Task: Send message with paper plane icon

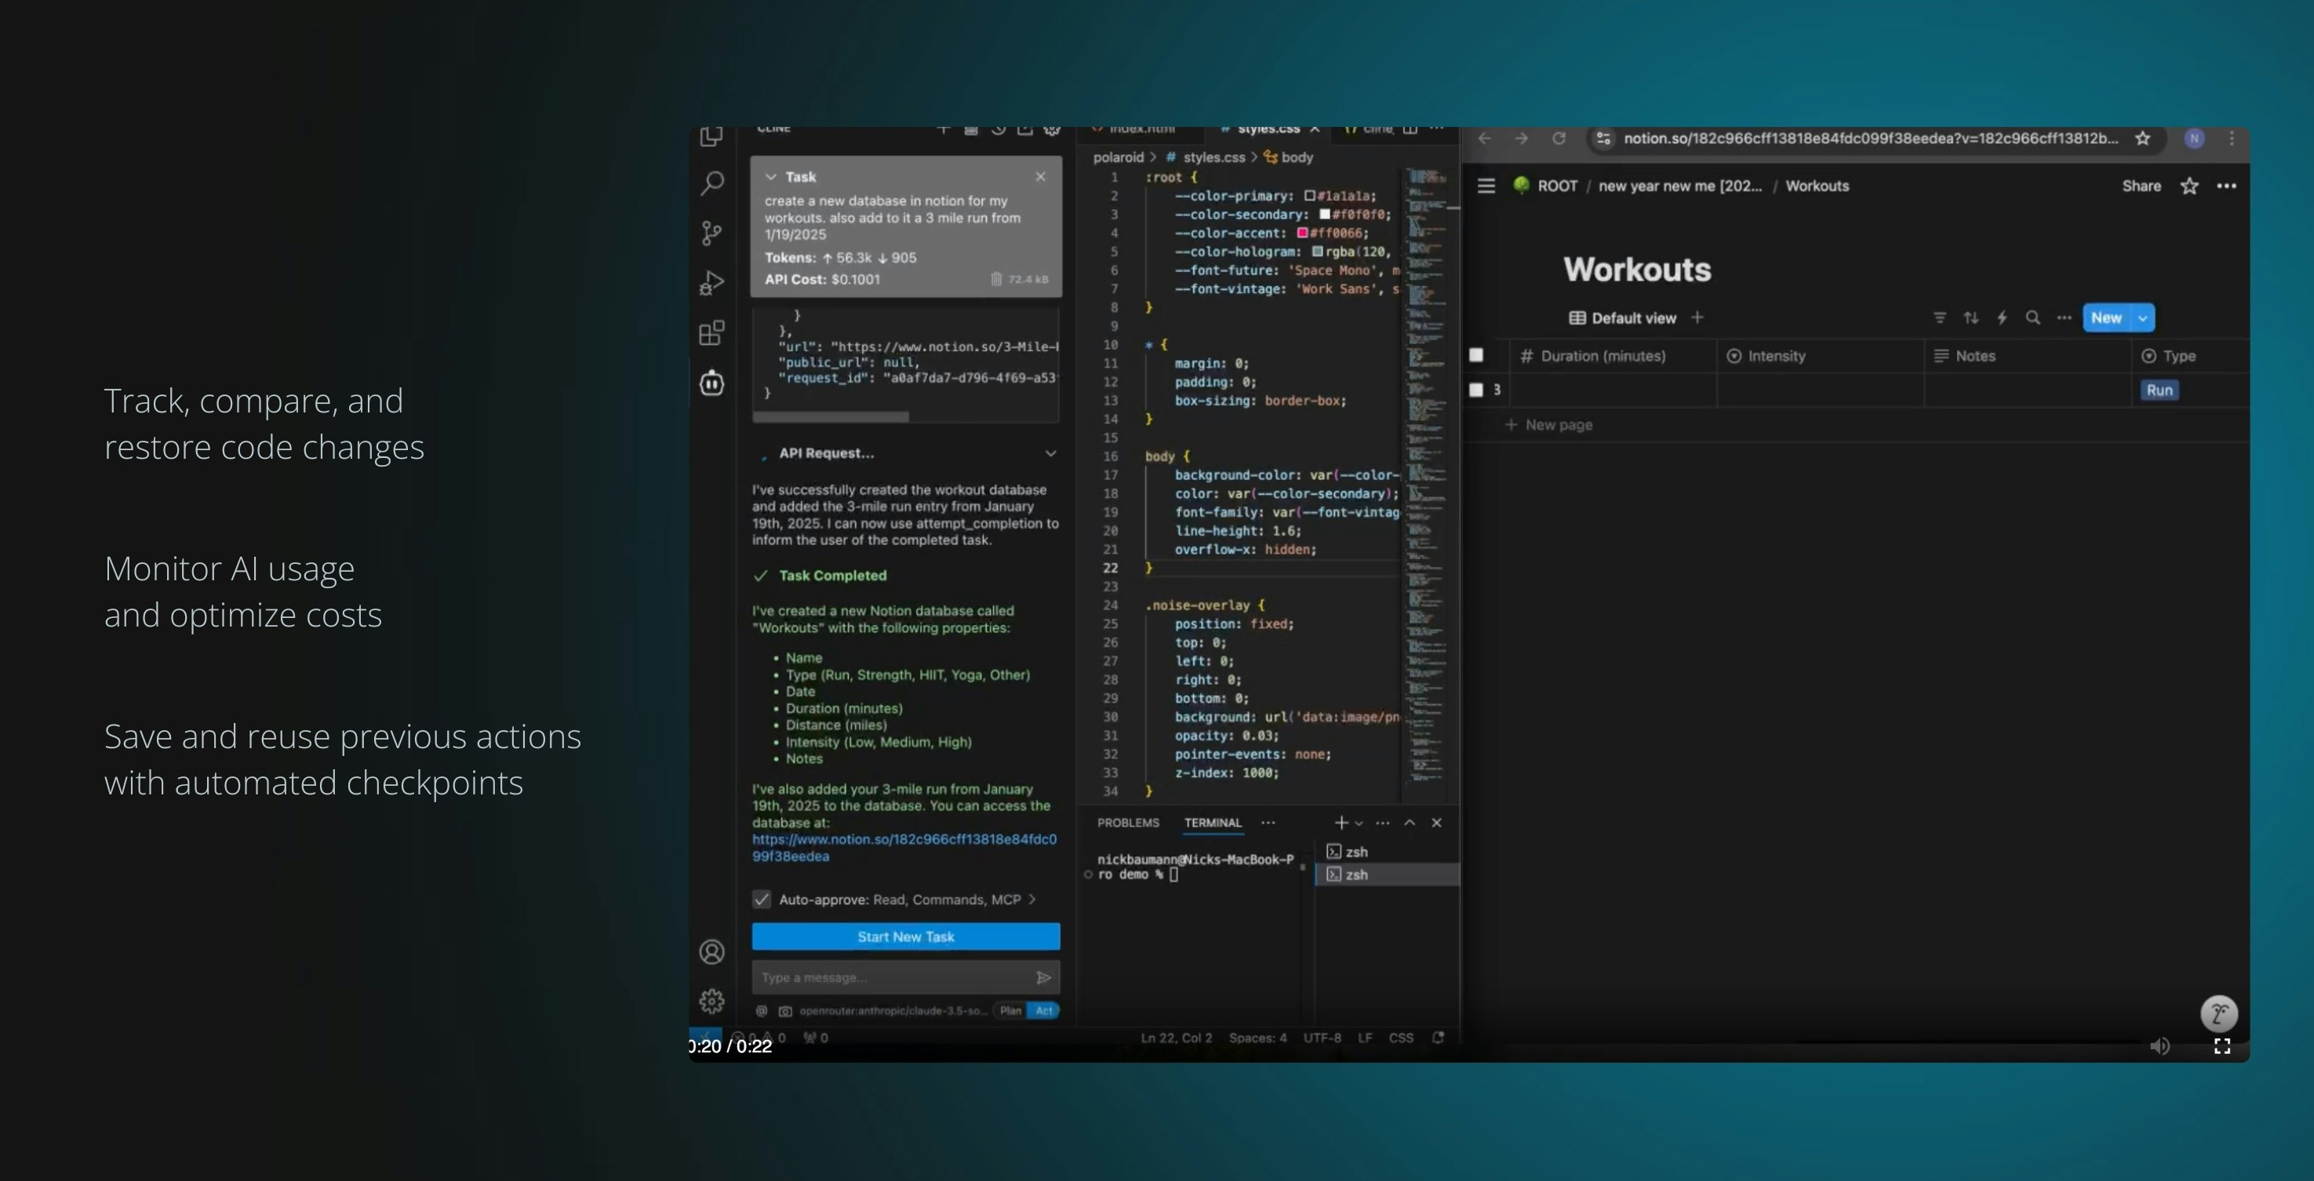Action: pos(1043,977)
